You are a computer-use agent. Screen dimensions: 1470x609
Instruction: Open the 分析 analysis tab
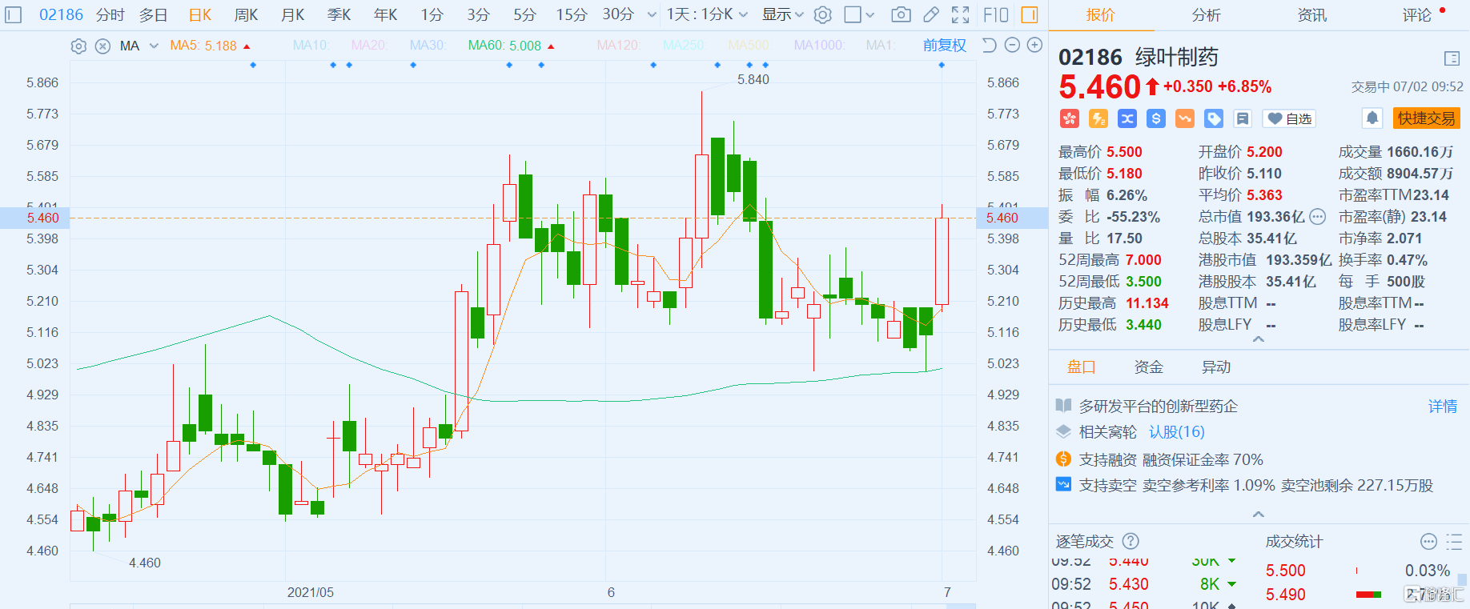tap(1207, 14)
